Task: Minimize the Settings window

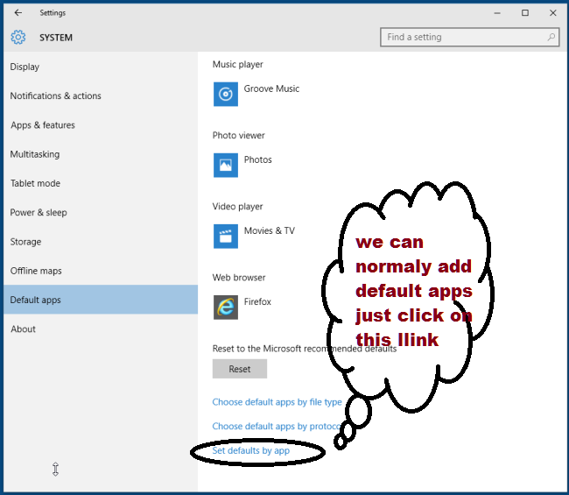Action: 497,13
